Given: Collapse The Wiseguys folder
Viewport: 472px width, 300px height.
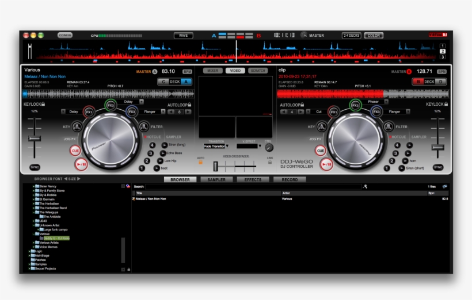Looking at the screenshot, I should coord(33,212).
